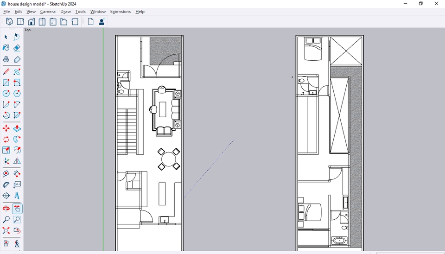Pick the Polygon tool

click(17, 93)
